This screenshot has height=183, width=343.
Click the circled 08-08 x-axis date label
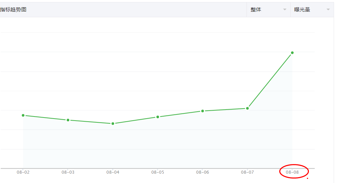click(292, 172)
